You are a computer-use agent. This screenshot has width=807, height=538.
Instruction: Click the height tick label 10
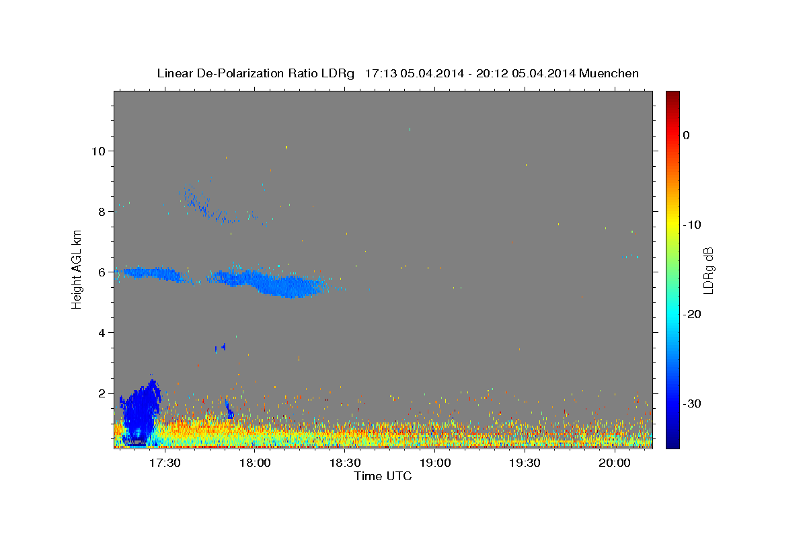(x=98, y=151)
